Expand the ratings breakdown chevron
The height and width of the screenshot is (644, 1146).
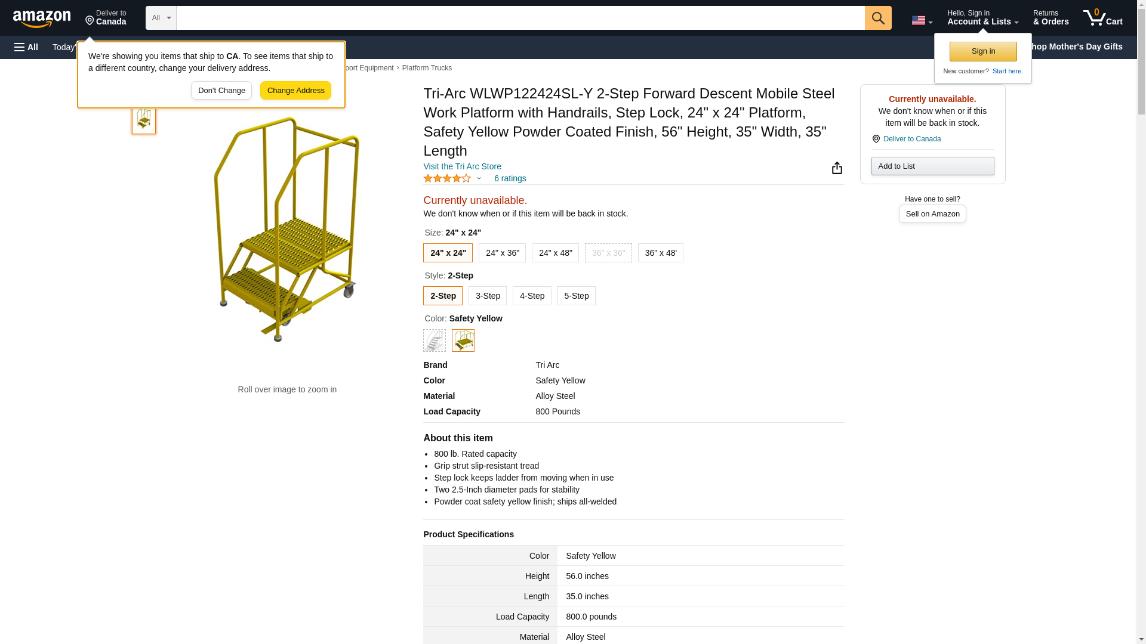479,178
